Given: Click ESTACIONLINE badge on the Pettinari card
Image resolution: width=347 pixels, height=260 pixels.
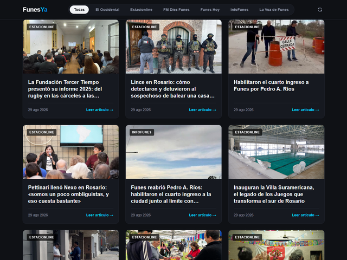Looking at the screenshot, I should 42,132.
